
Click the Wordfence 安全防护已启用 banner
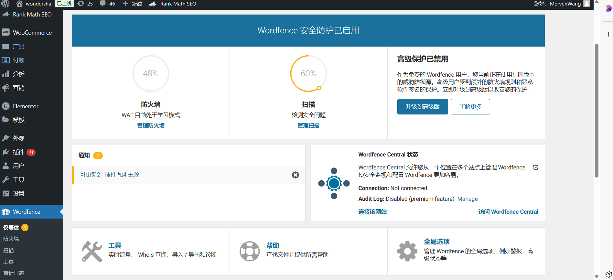pyautogui.click(x=308, y=30)
